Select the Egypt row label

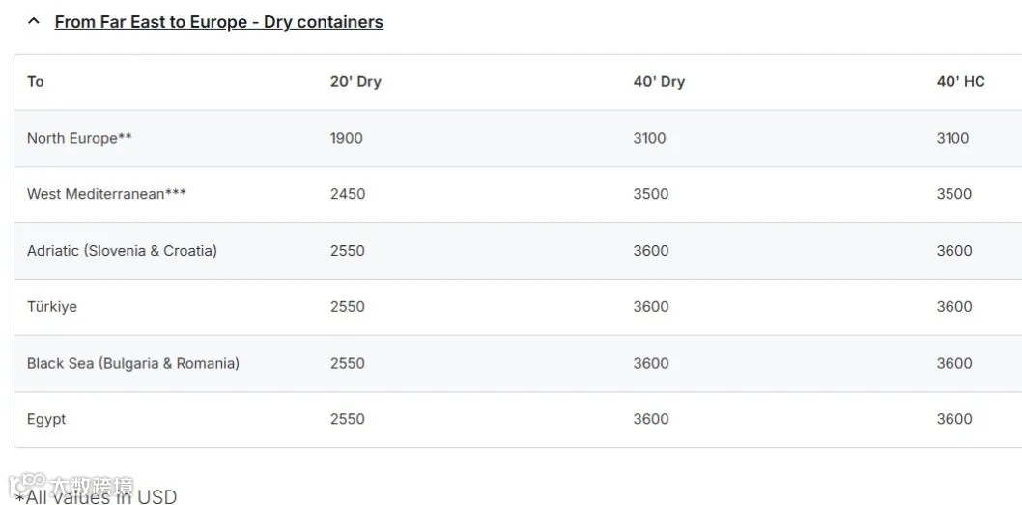pyautogui.click(x=46, y=419)
